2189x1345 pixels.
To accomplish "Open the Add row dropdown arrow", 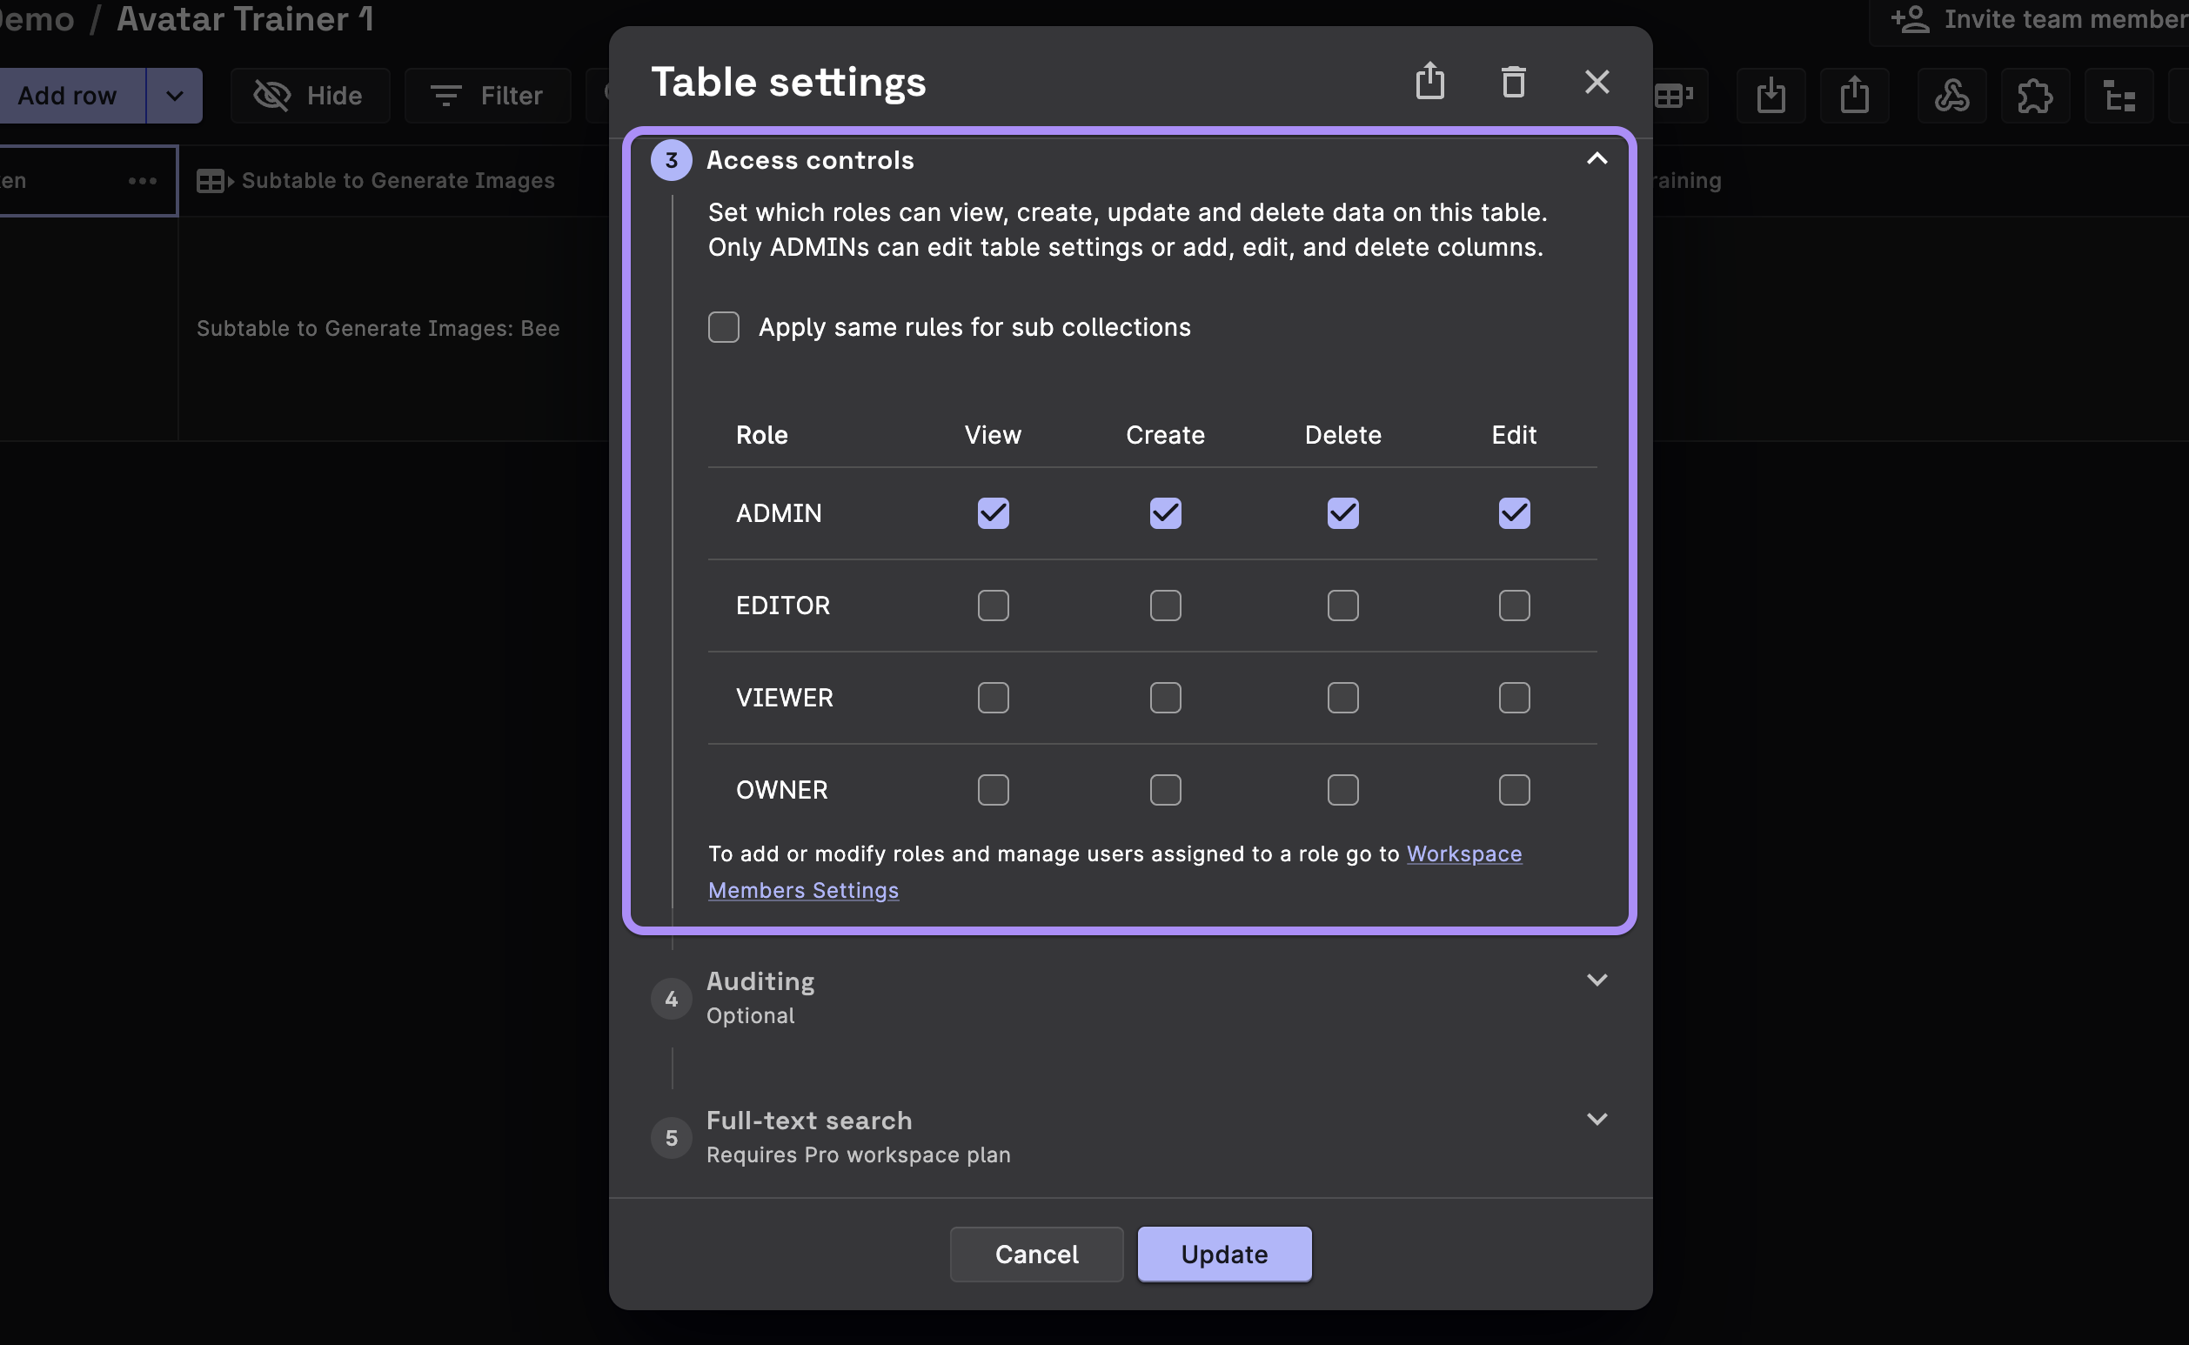I will pos(174,95).
